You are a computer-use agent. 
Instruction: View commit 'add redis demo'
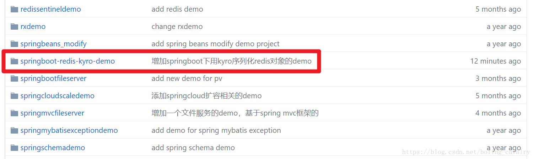(x=177, y=9)
